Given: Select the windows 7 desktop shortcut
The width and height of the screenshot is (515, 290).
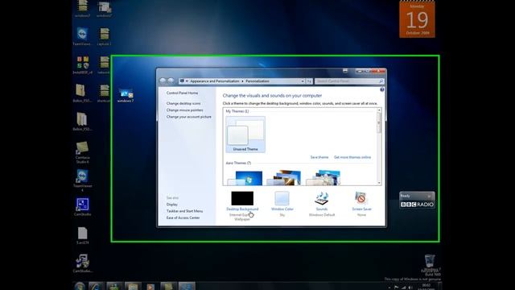Looking at the screenshot, I should (x=126, y=95).
